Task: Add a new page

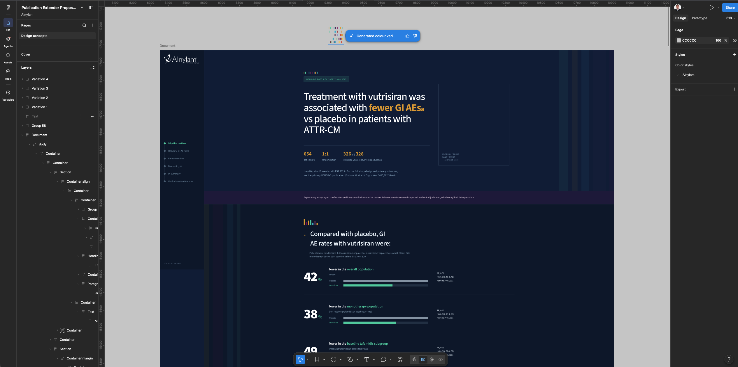Action: [x=92, y=25]
